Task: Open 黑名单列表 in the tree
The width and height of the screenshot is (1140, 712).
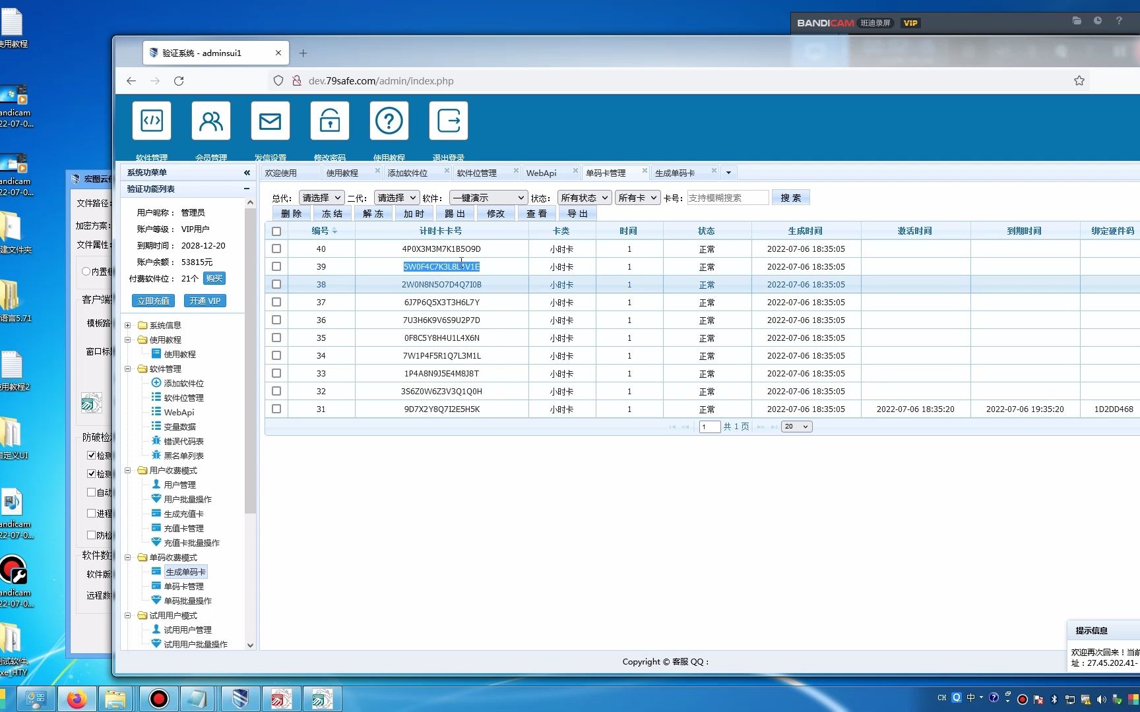Action: point(183,456)
